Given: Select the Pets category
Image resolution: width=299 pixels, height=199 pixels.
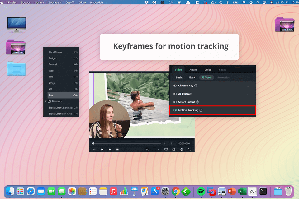Looking at the screenshot, I should pos(63,77).
